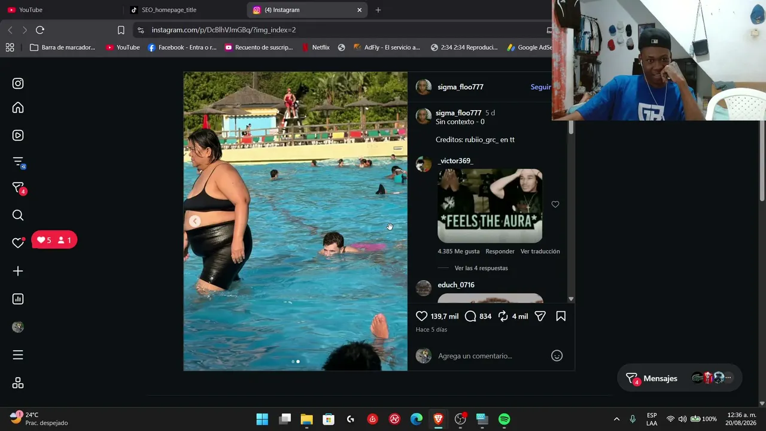This screenshot has width=766, height=431.
Task: Click Ver traducción on the comment
Action: point(540,251)
